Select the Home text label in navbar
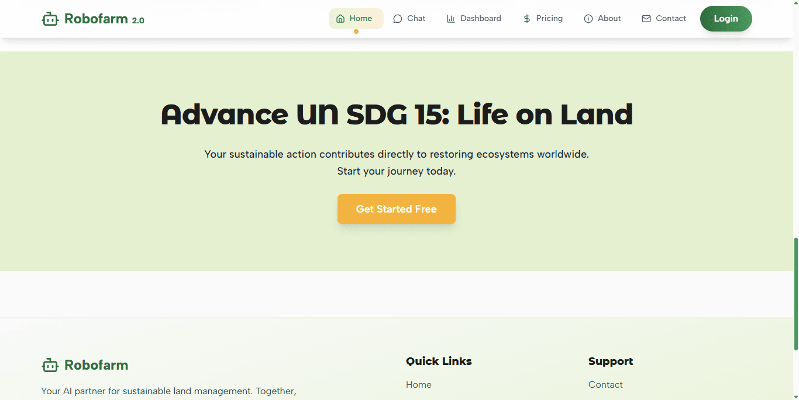This screenshot has height=400, width=799. [361, 19]
